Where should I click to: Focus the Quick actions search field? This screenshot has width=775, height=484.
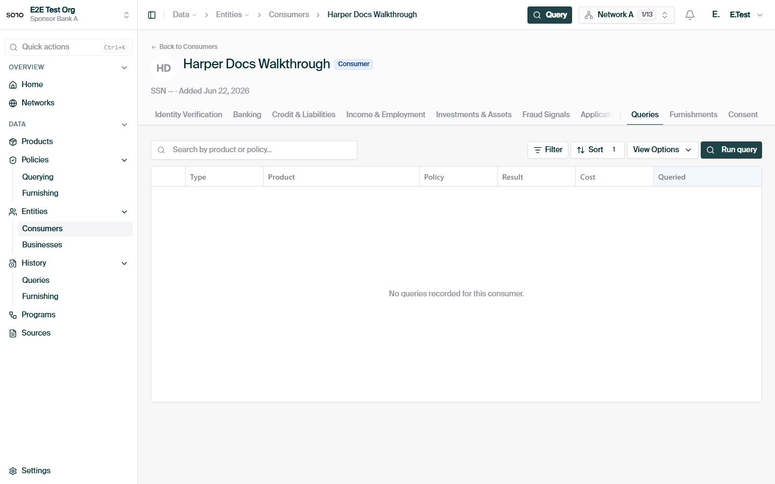pos(69,47)
